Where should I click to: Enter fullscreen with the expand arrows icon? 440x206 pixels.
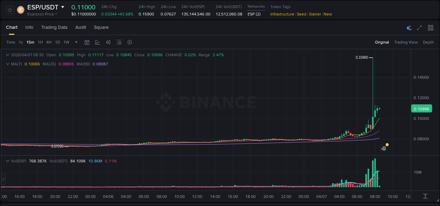coord(419,27)
